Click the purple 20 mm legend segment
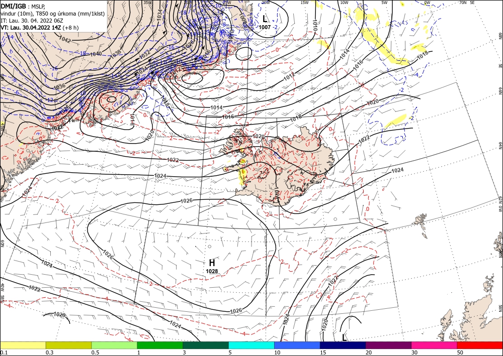Screen dimensions: 503x356 tap(388, 345)
